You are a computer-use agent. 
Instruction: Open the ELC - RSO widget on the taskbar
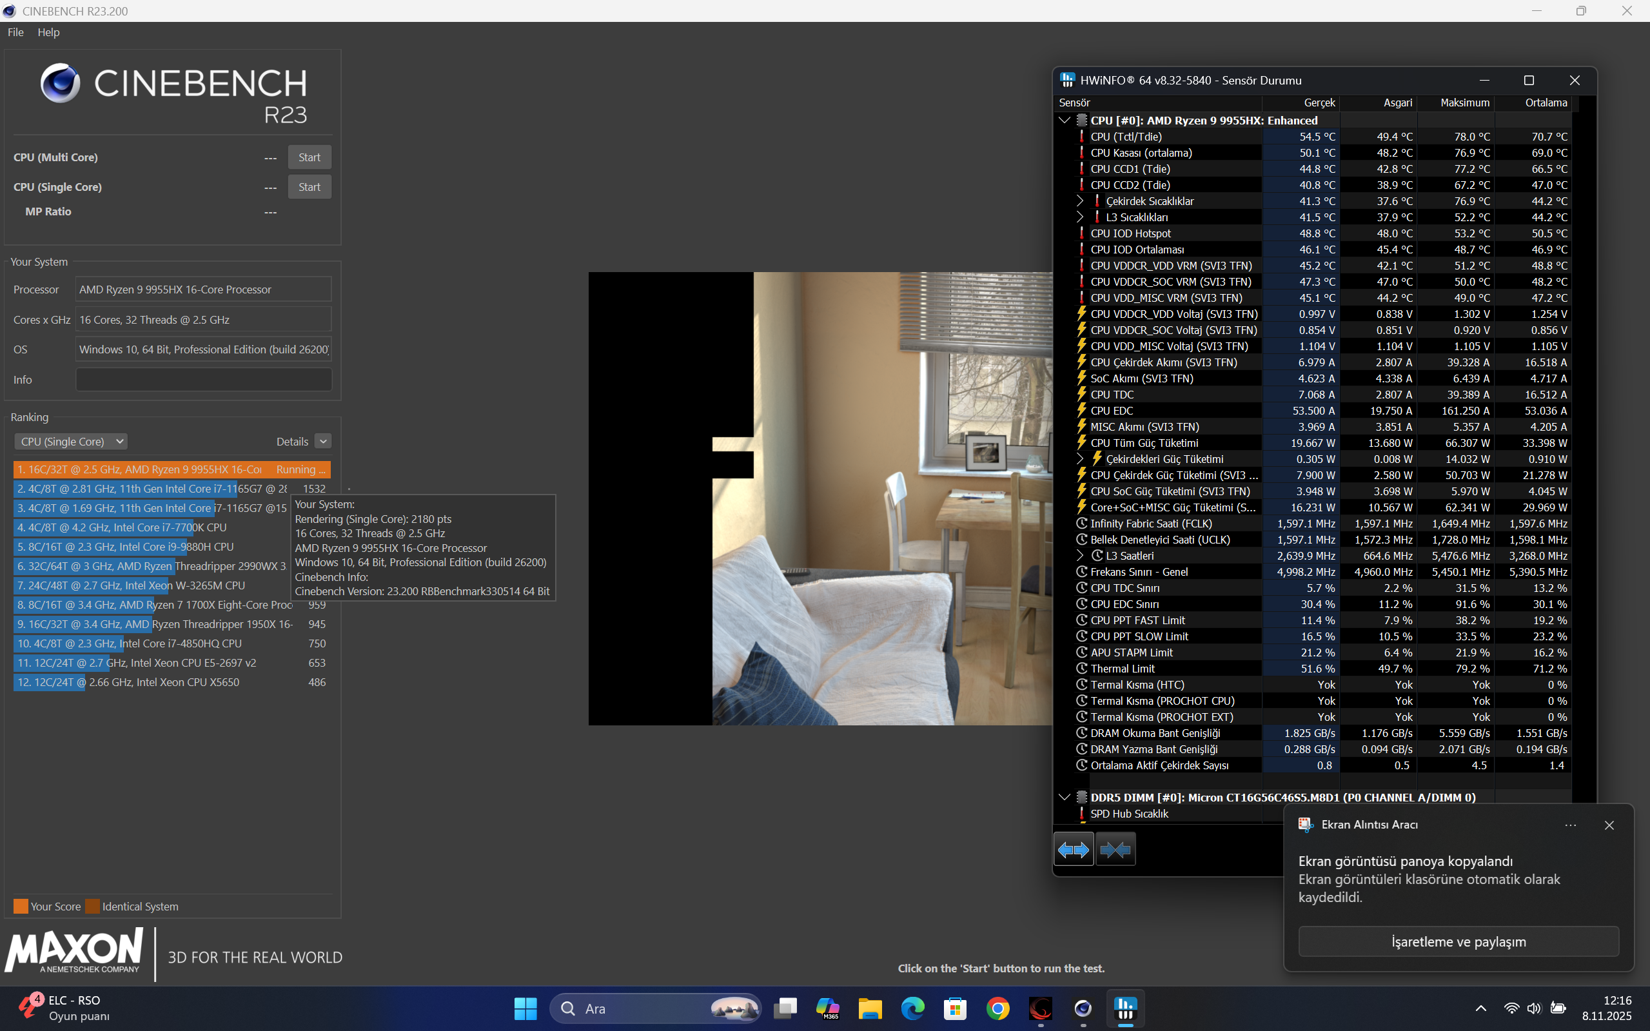click(63, 1008)
